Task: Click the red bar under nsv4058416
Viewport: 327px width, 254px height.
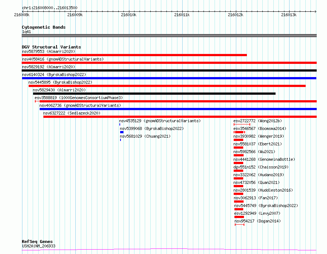Action: pos(169,63)
